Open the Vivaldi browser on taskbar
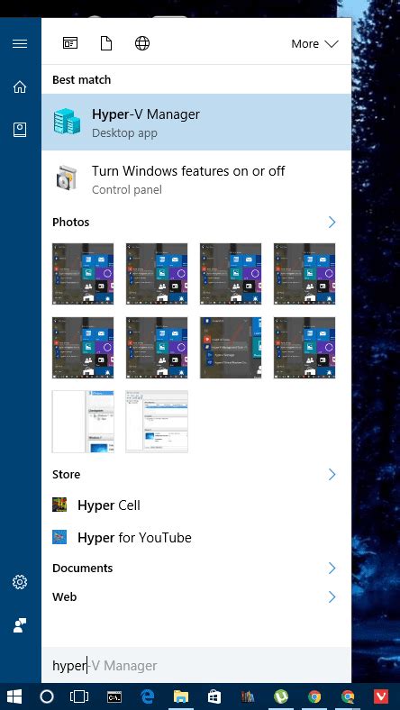Viewport: 400px width, 710px height. click(381, 696)
